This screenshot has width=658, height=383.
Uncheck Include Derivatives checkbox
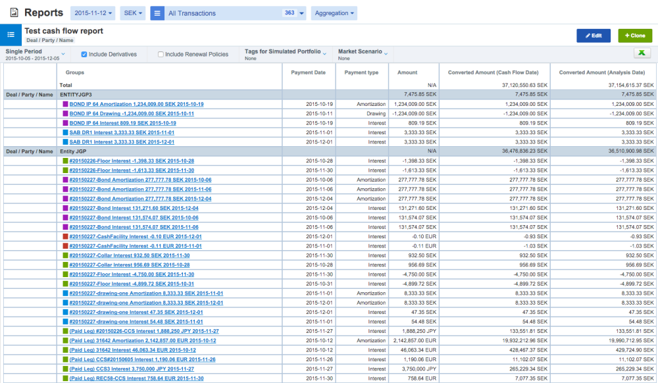click(84, 54)
